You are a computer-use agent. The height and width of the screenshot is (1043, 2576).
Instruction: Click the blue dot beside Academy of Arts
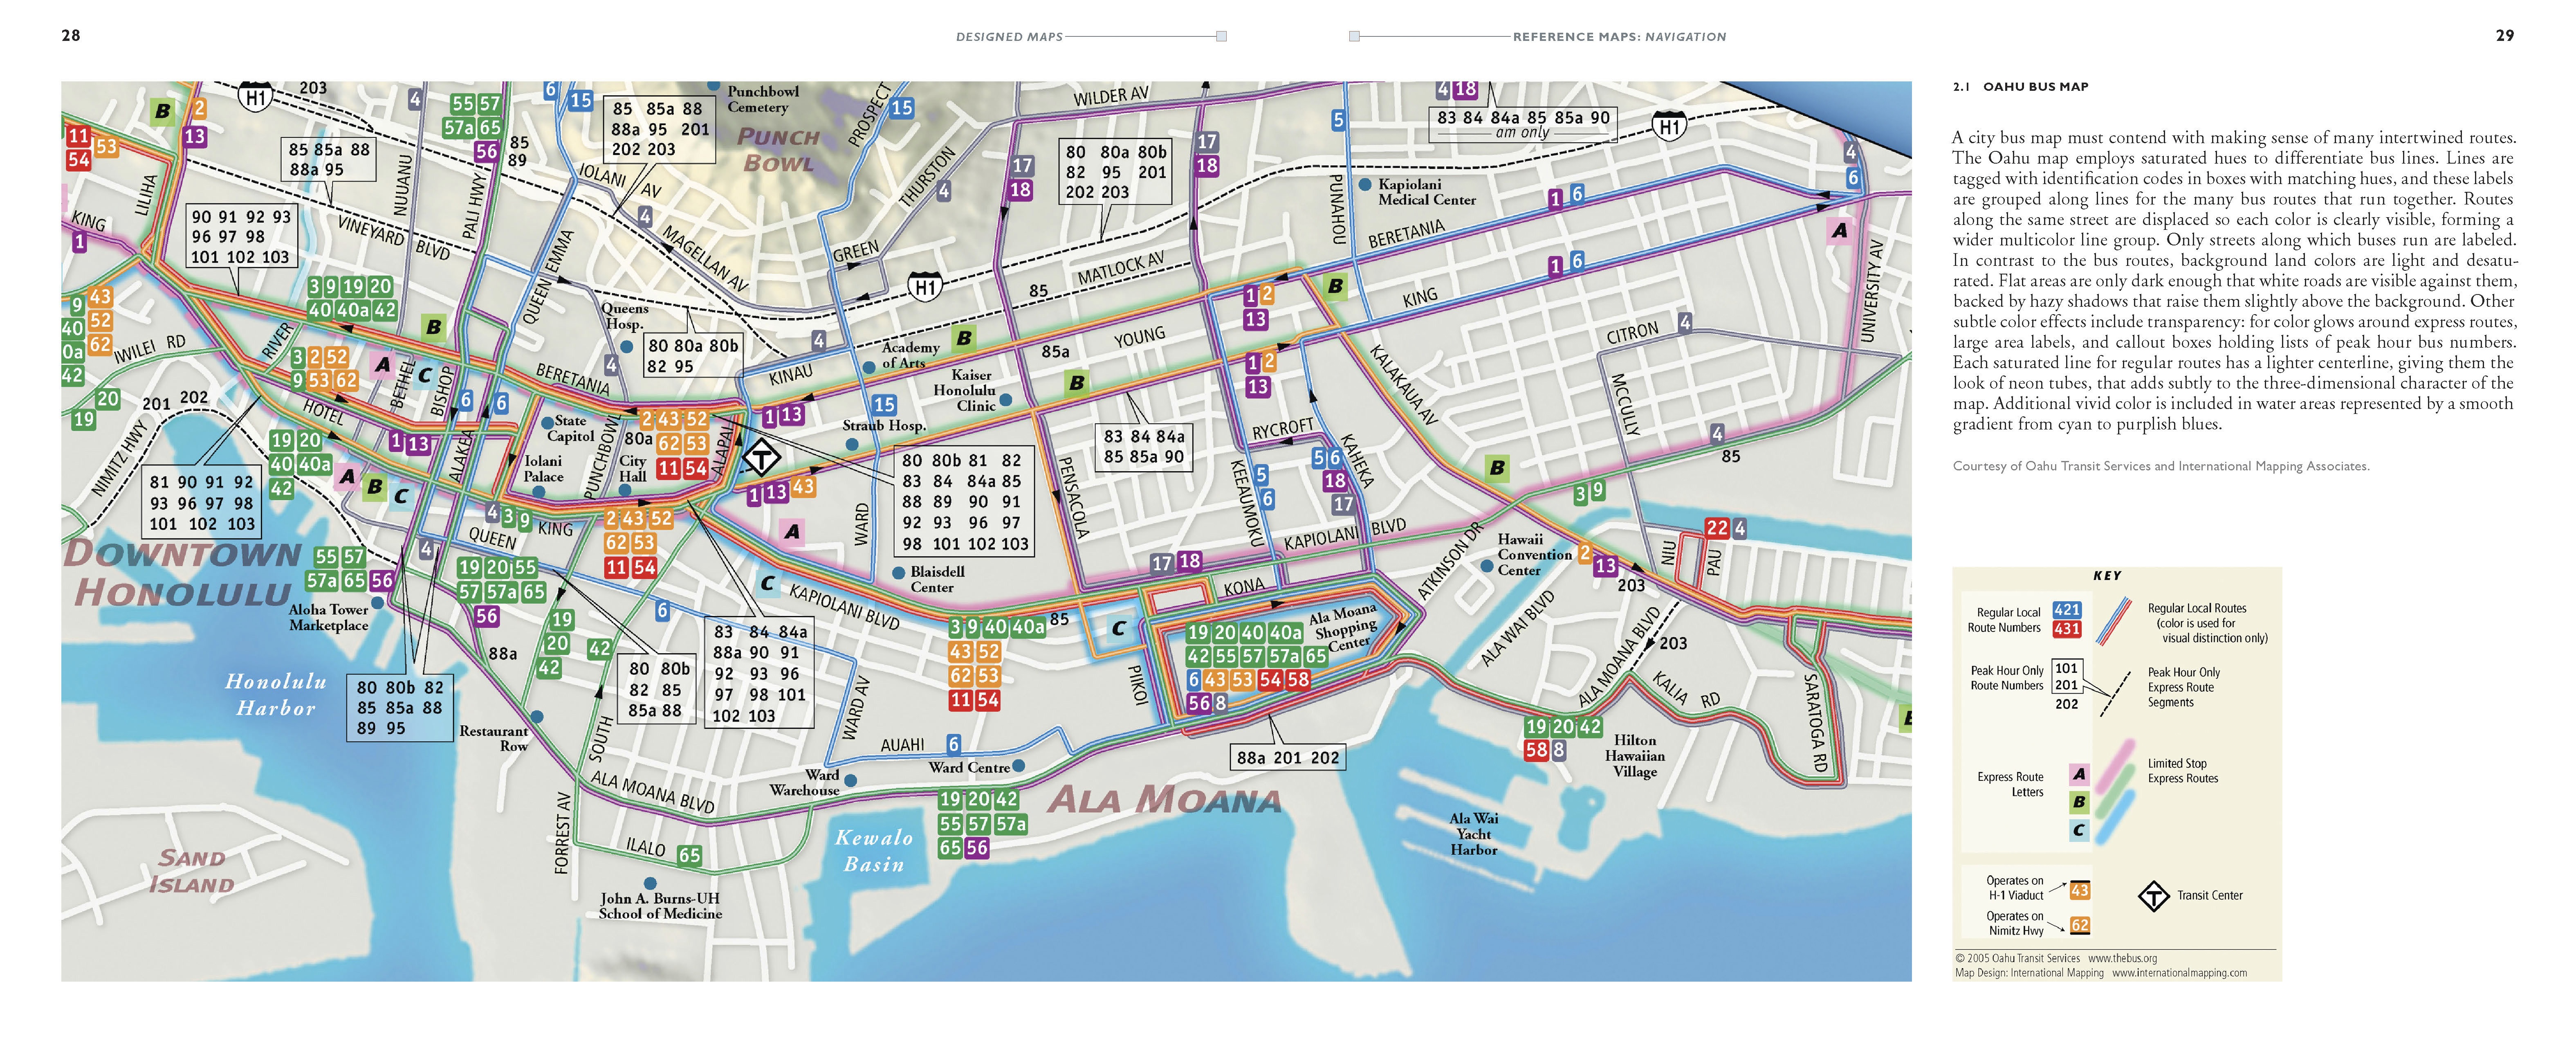(x=869, y=368)
